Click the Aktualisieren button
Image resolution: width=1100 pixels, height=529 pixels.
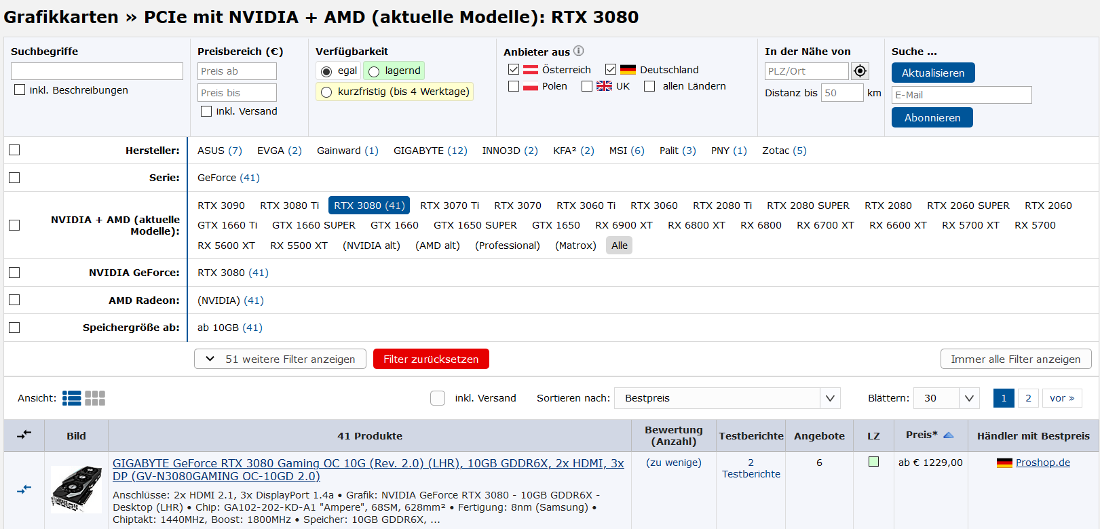(933, 73)
